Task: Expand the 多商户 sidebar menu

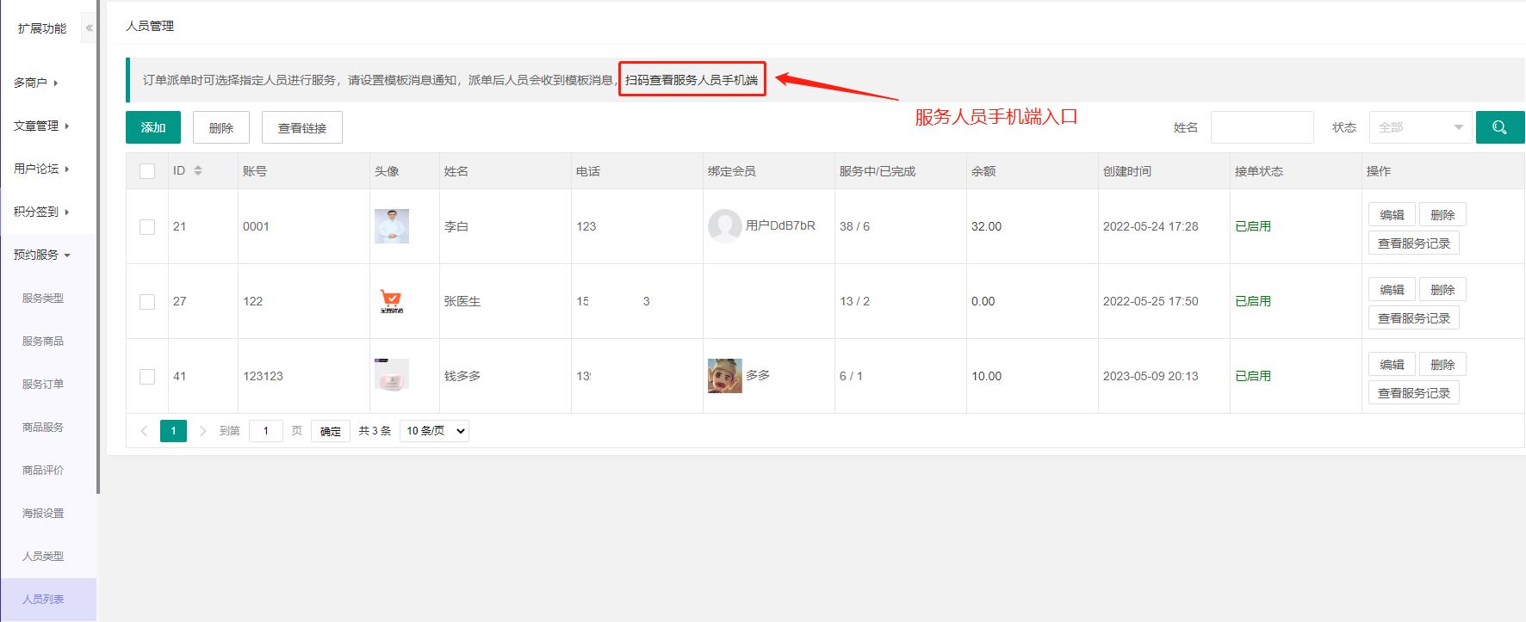Action: (x=36, y=83)
